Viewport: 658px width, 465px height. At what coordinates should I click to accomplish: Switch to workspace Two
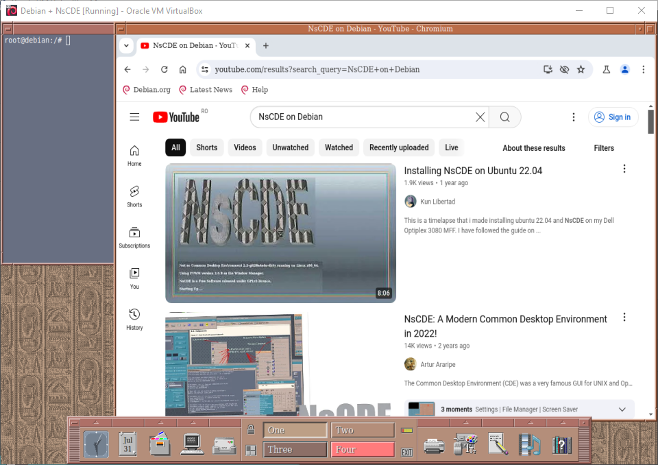coord(363,430)
